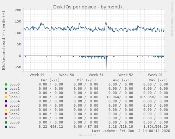The image size is (175, 139).
Task: Select the loop9 device label
Action: click(x=14, y=122)
